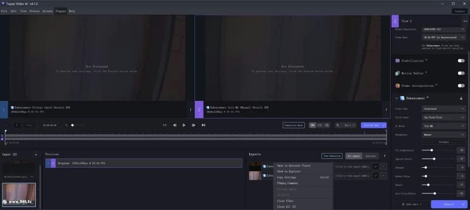Toggle the Motion Deblur switch on
The image size is (470, 210).
(x=461, y=73)
